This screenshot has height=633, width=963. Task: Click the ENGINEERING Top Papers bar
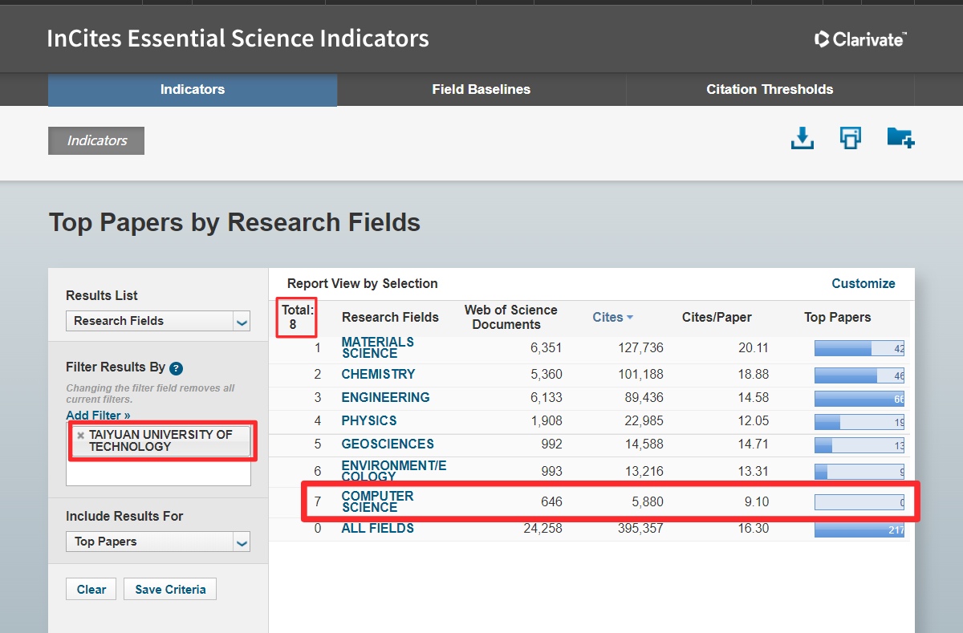859,398
